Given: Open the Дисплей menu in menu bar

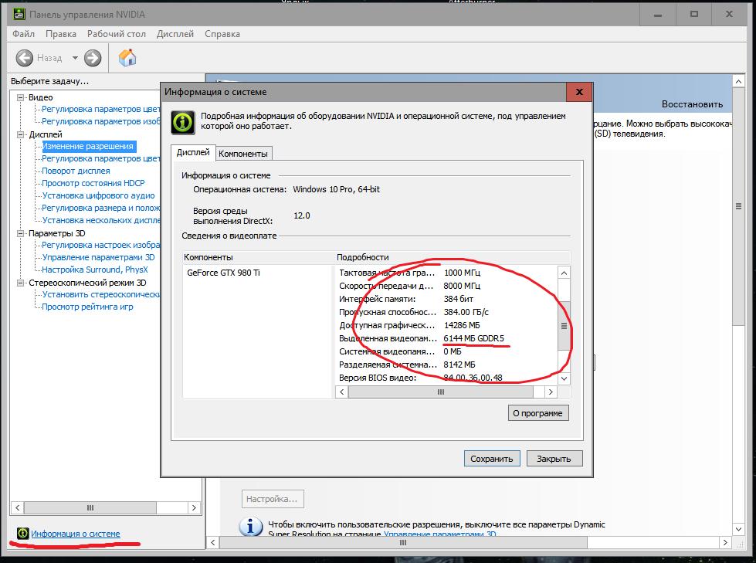Looking at the screenshot, I should (175, 34).
